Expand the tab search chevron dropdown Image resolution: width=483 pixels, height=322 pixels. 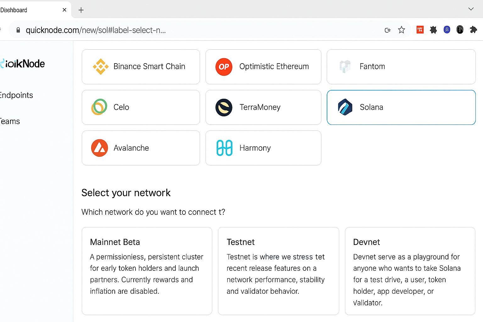pos(471,9)
